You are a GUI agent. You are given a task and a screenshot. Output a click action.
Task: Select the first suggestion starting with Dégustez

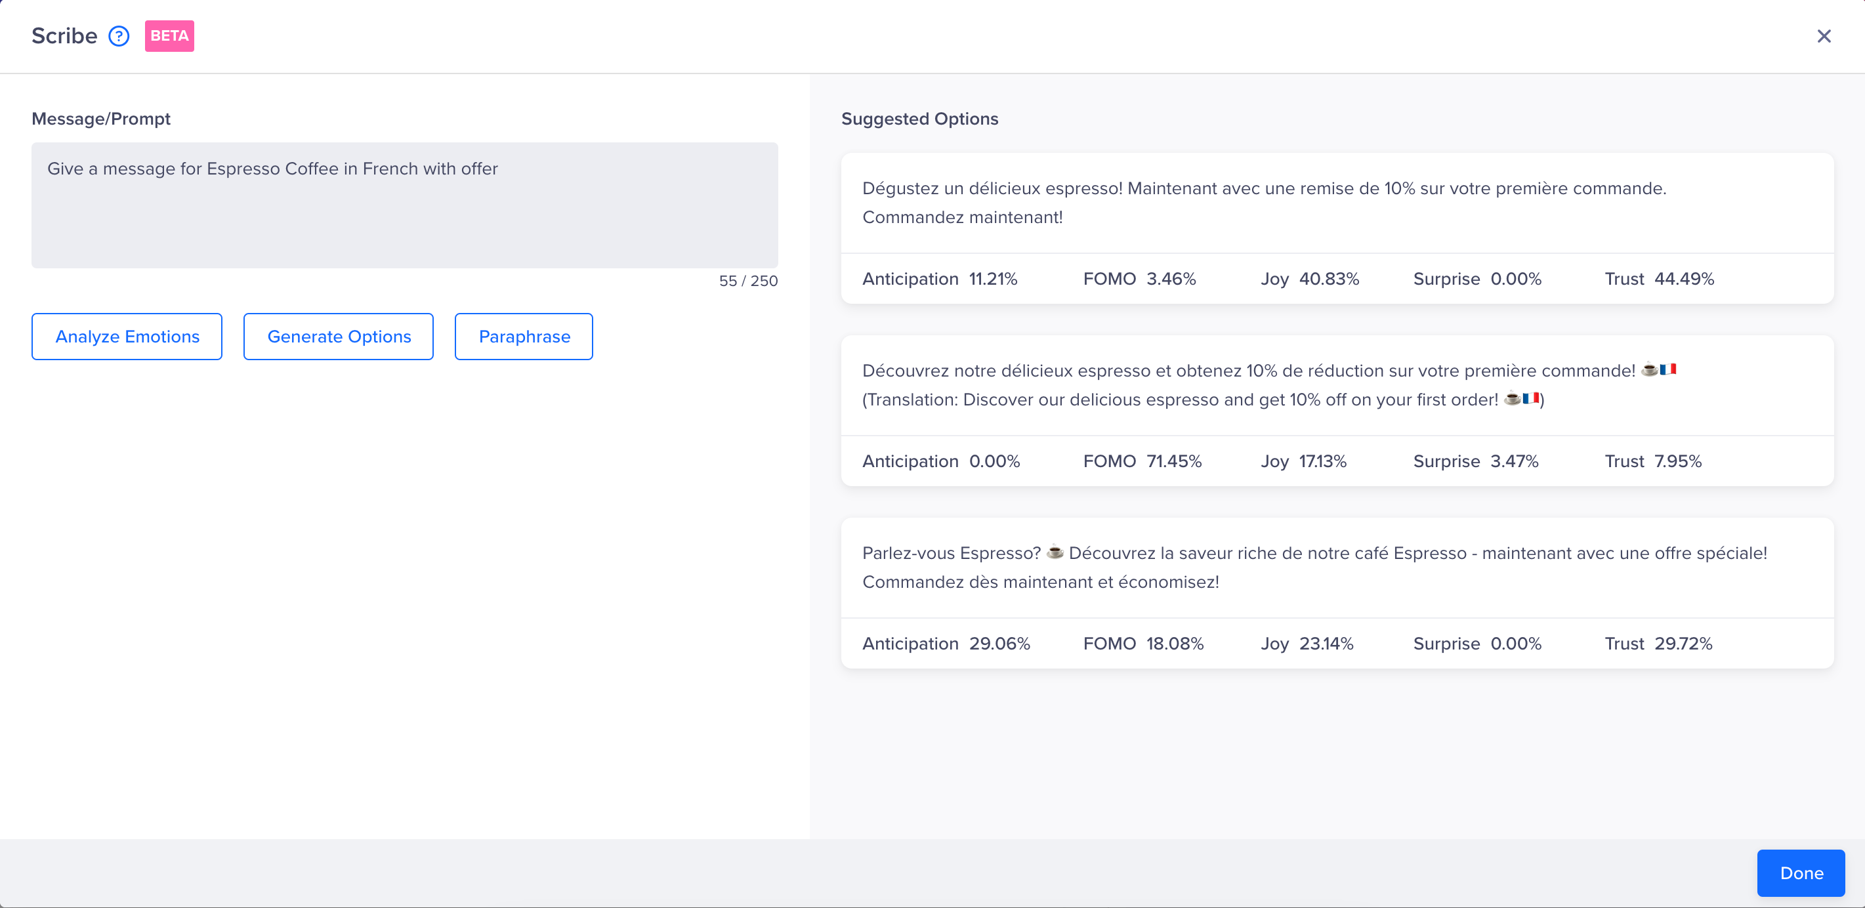1263,203
